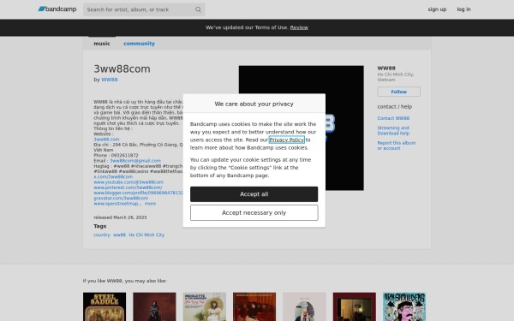Viewport: 514px width, 321px height.
Task: Choose Accept necessary only
Action: coord(254,213)
